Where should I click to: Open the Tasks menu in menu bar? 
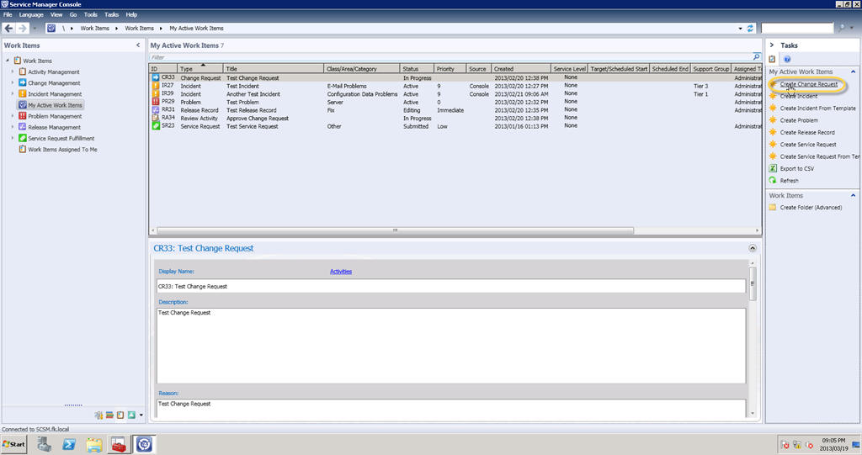(x=111, y=15)
